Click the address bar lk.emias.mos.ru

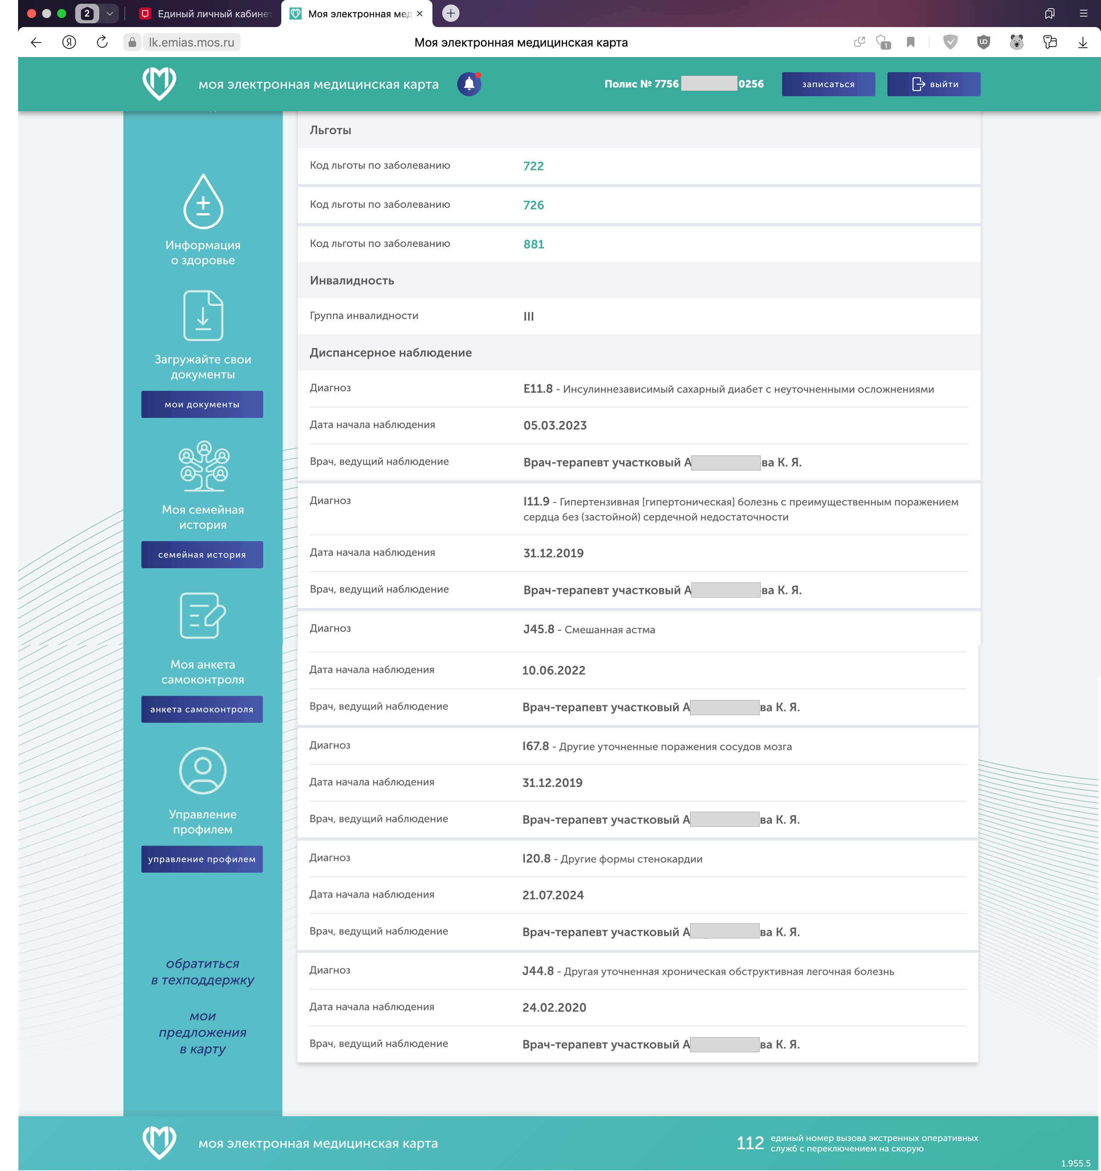191,42
